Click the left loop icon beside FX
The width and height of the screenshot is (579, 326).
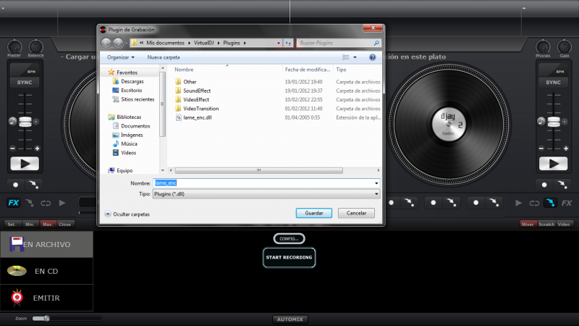pyautogui.click(x=46, y=203)
